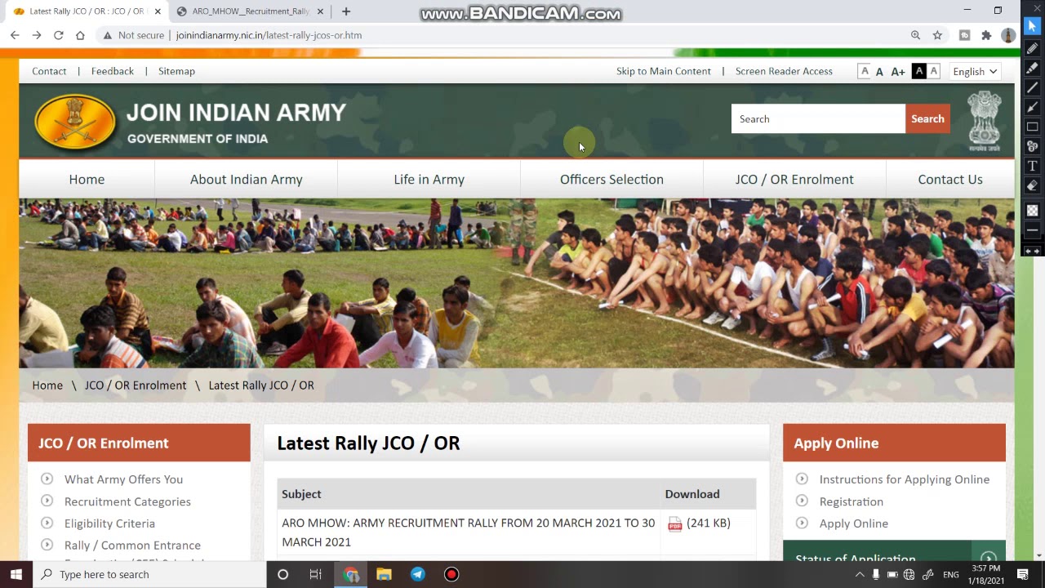Open the Feedback link in top bar
Viewport: 1045px width, 588px height.
coord(113,71)
